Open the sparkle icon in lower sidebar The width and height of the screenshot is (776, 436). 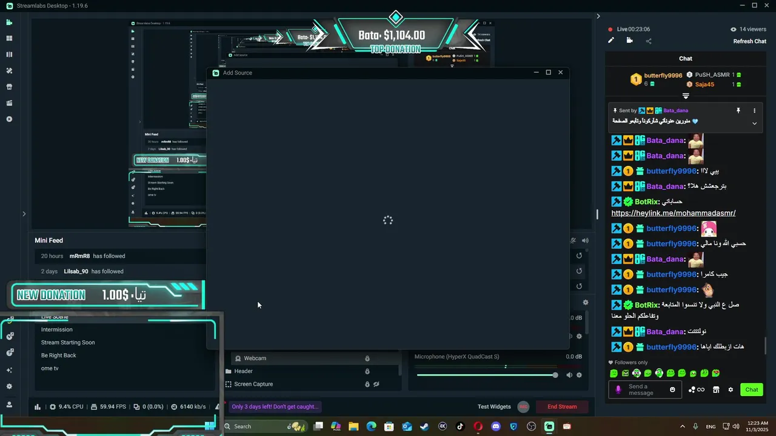coord(9,370)
